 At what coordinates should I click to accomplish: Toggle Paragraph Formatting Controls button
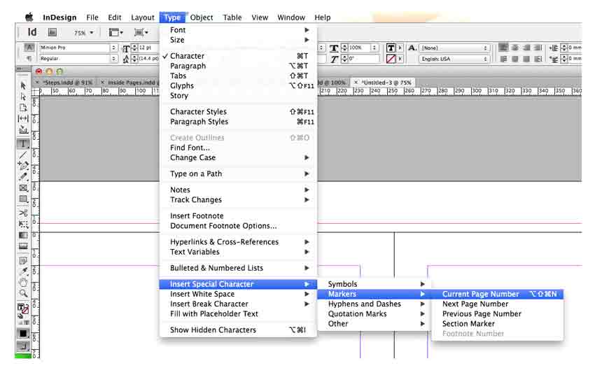[x=29, y=58]
